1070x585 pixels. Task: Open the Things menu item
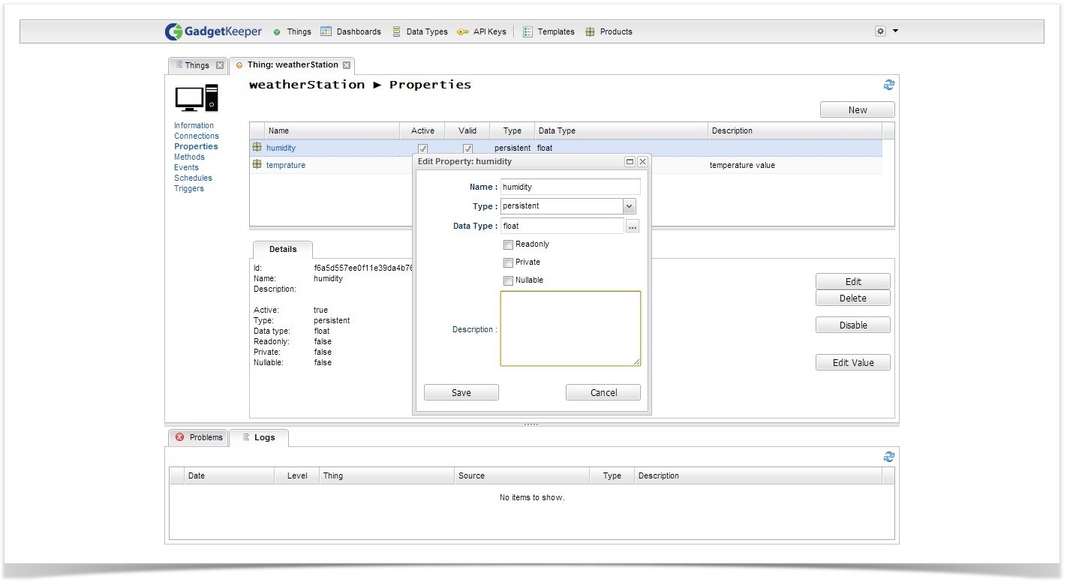(293, 31)
